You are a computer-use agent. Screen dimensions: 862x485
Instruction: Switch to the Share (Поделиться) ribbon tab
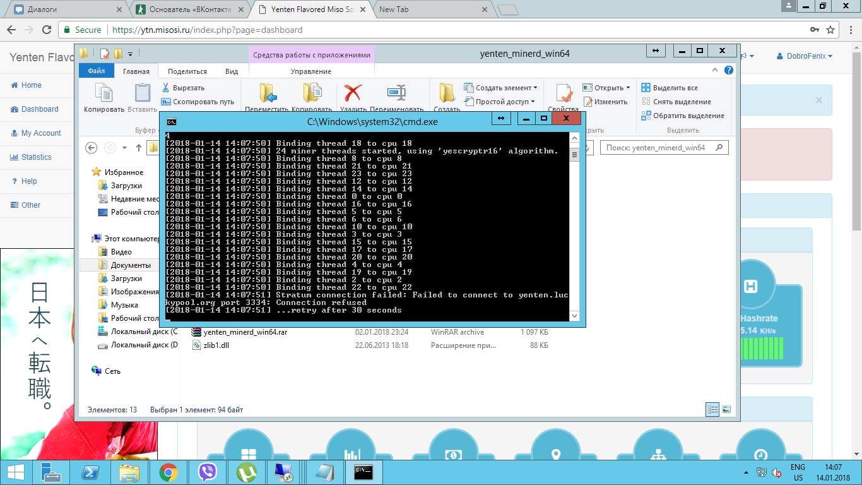pos(187,71)
